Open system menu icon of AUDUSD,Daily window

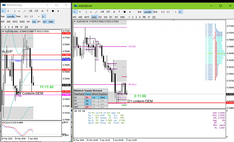coord(4,5)
